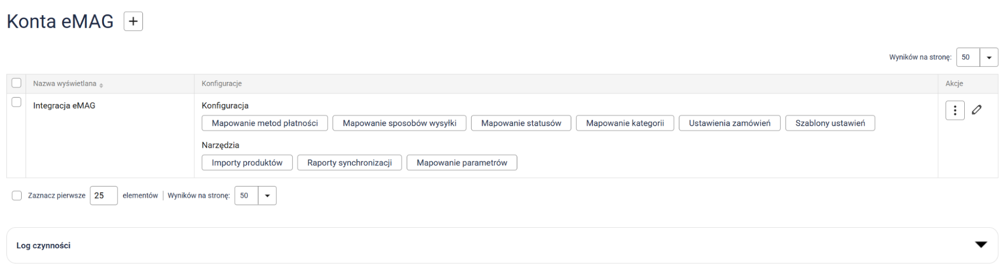Screen dimensions: 1006x271
Task: Launch Importy produktów tool
Action: click(247, 163)
